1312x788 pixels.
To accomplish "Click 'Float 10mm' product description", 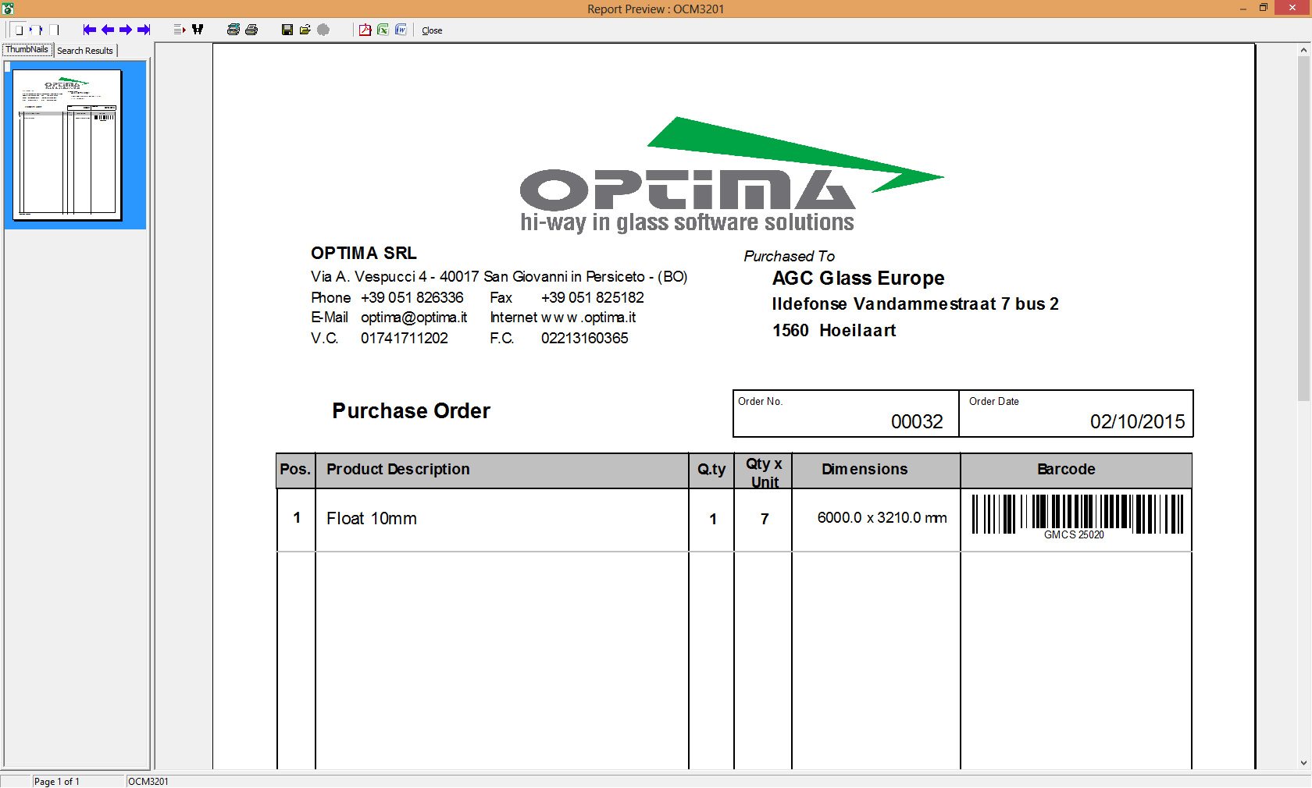I will click(x=372, y=519).
